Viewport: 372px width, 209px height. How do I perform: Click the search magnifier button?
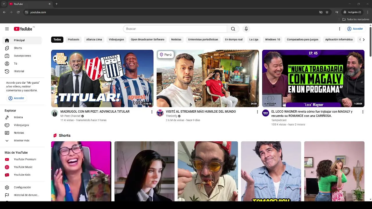[x=233, y=29]
